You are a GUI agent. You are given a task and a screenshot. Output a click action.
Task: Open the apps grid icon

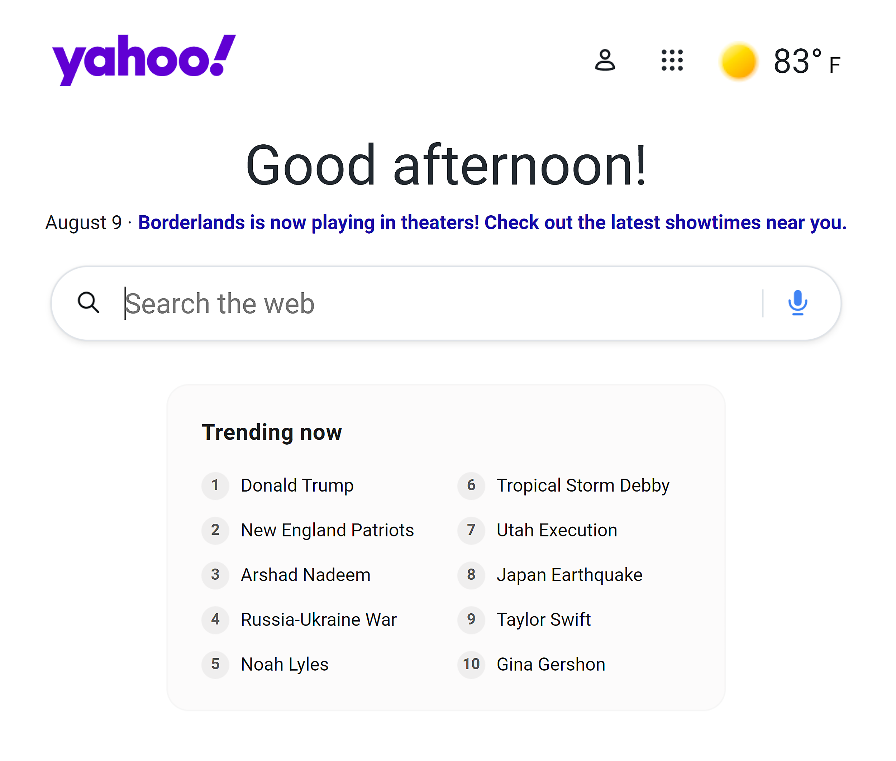click(672, 61)
